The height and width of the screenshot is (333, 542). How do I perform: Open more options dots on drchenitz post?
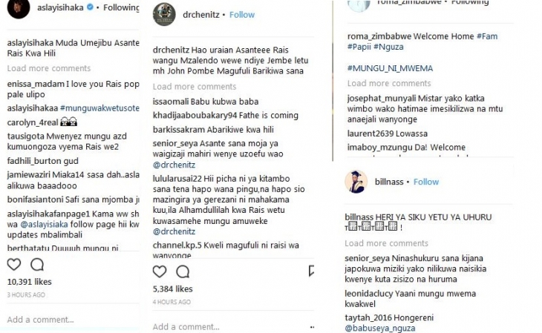pyautogui.click(x=312, y=327)
